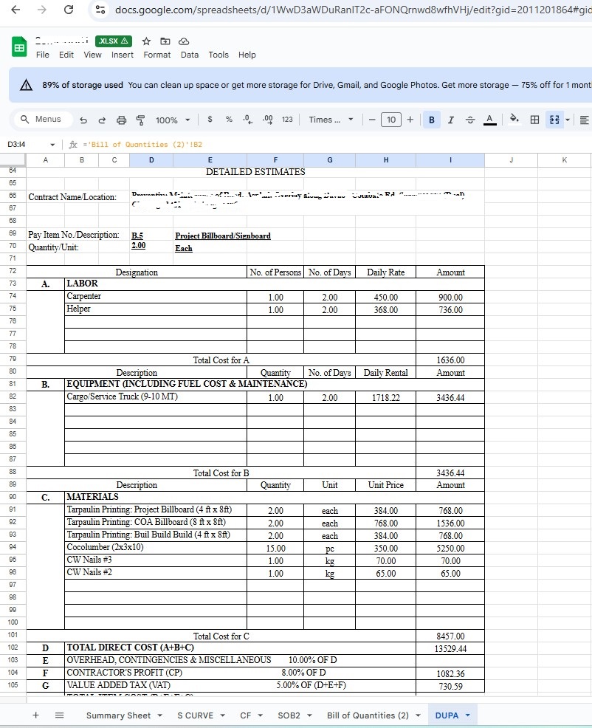Image resolution: width=592 pixels, height=728 pixels.
Task: Open the Google Sheets home icon
Action: tap(19, 47)
